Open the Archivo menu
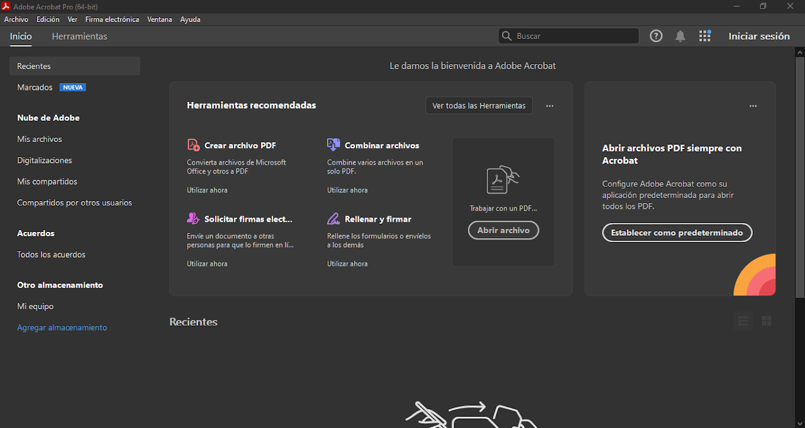The image size is (805, 428). (16, 19)
